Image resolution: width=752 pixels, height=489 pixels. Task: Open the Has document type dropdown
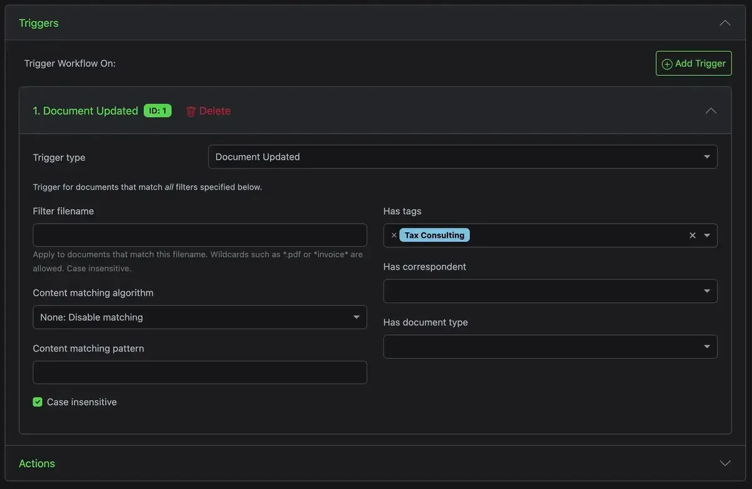pos(550,346)
